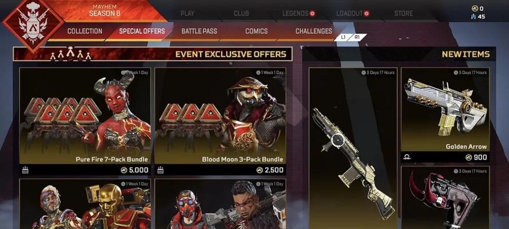
Task: Switch to the Battle Pass tab
Action: click(x=199, y=31)
